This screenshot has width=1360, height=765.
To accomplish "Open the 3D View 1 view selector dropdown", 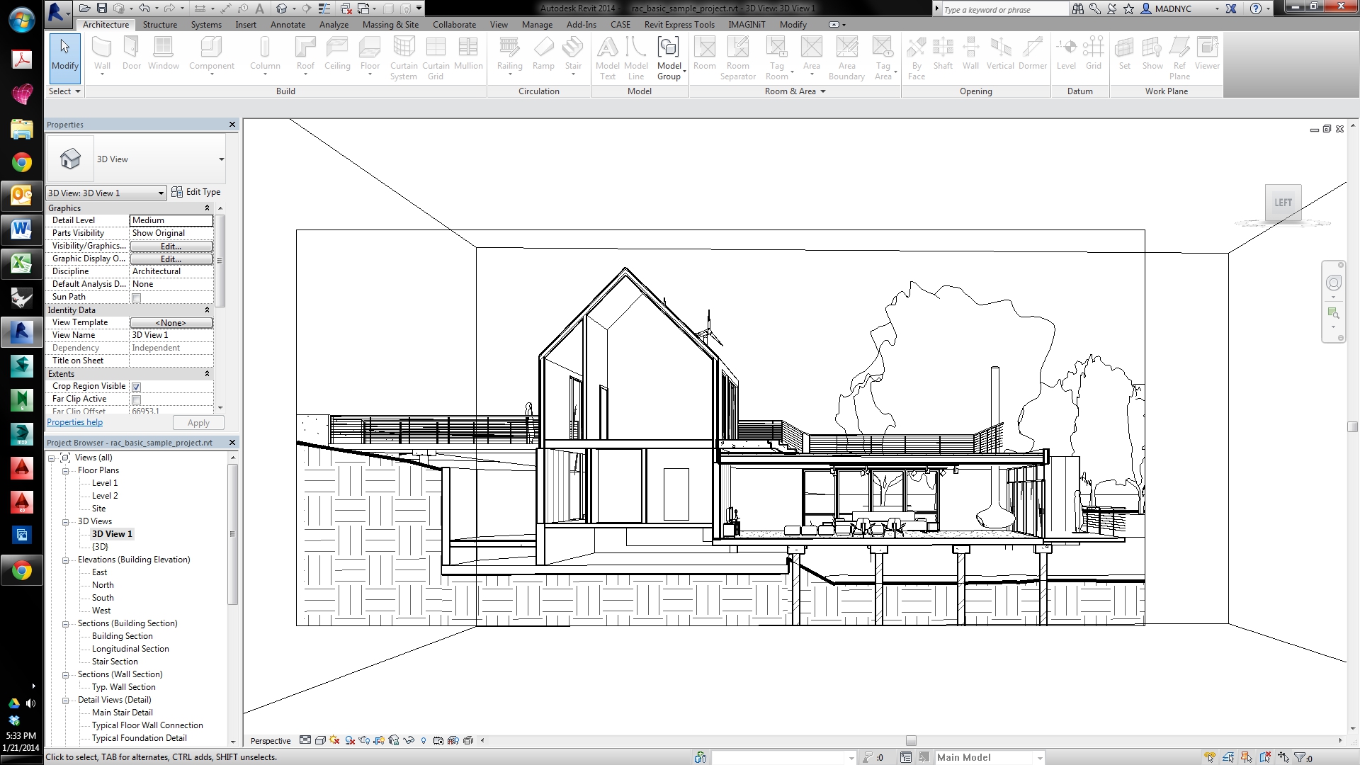I will tap(161, 193).
